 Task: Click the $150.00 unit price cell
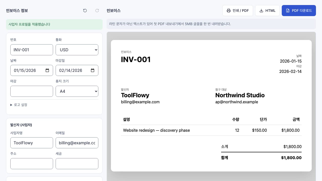pyautogui.click(x=259, y=130)
